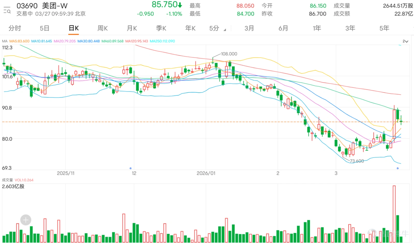Set range to 1年

pos(317,28)
